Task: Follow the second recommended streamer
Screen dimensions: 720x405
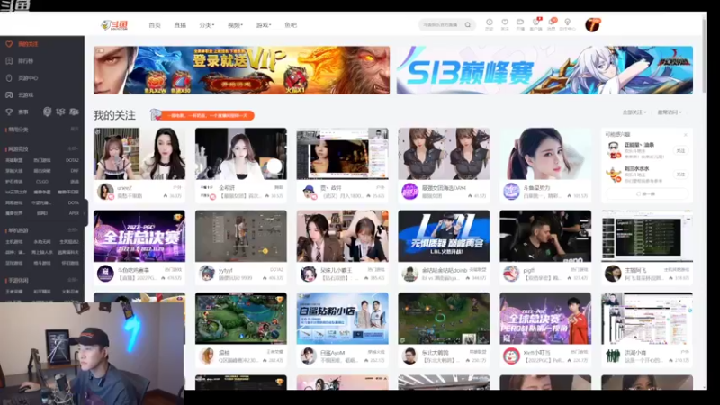Action: point(680,175)
